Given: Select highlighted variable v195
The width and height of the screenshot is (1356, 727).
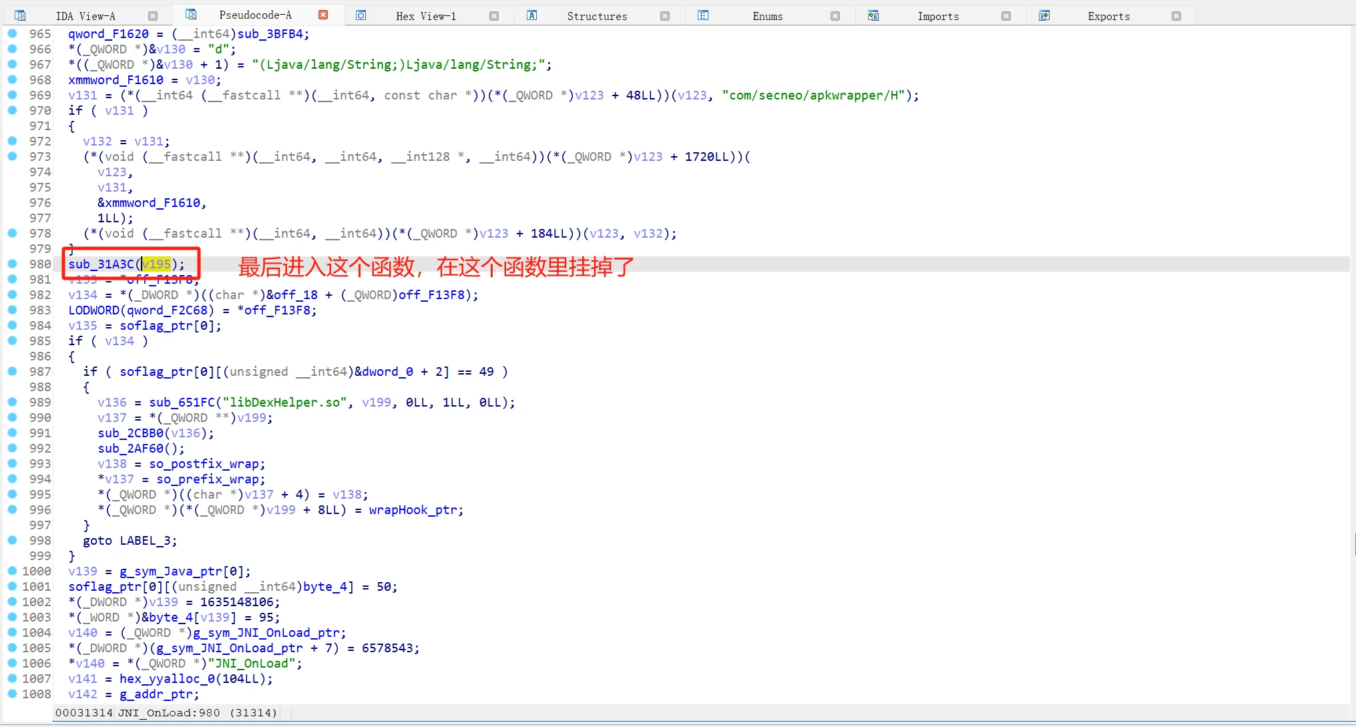Looking at the screenshot, I should tap(157, 264).
